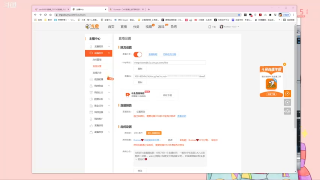Click the 我的推广 icon in sidebar
The height and width of the screenshot is (180, 320).
[91, 119]
